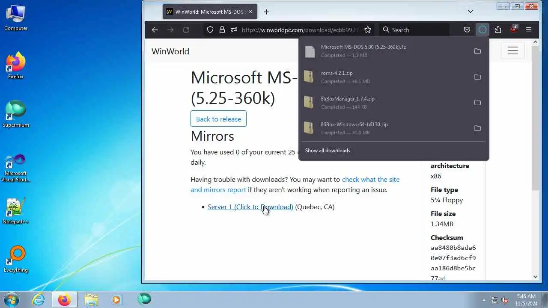Open the Computer desktop icon
The width and height of the screenshot is (548, 308).
[x=16, y=18]
